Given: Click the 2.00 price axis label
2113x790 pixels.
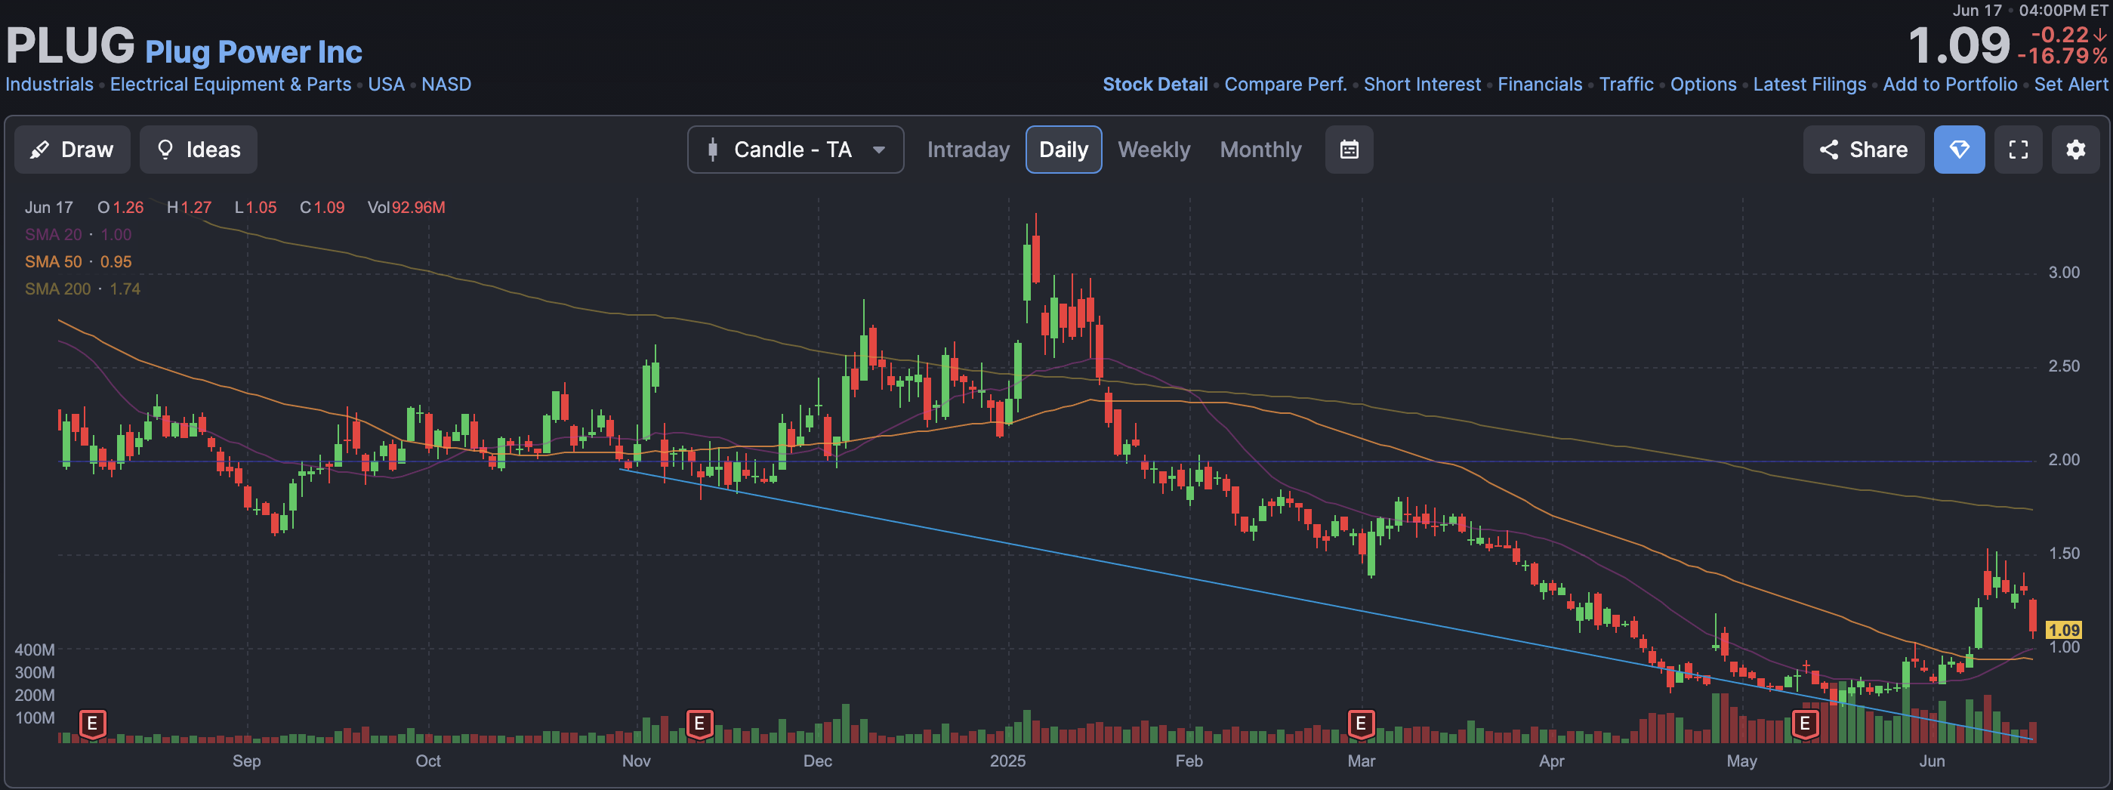Looking at the screenshot, I should click(2064, 459).
